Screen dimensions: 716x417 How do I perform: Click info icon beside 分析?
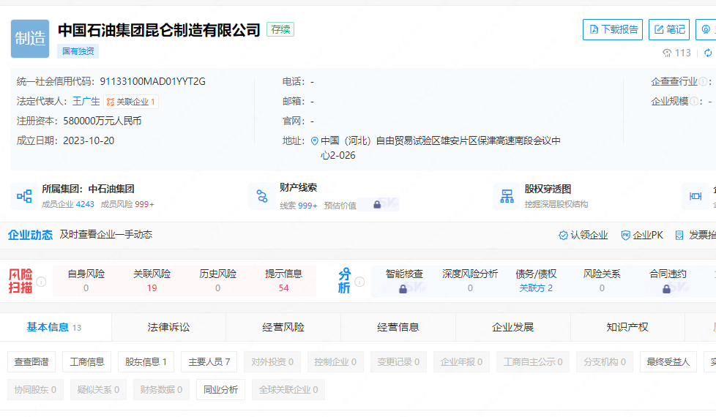click(359, 282)
